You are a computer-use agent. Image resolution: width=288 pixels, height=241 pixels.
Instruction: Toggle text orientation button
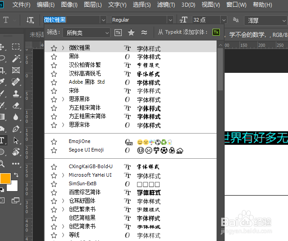(30, 20)
